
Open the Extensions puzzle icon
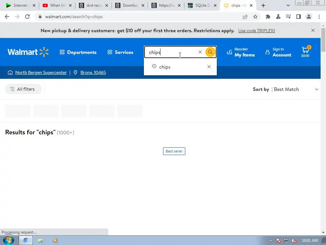tap(268, 17)
